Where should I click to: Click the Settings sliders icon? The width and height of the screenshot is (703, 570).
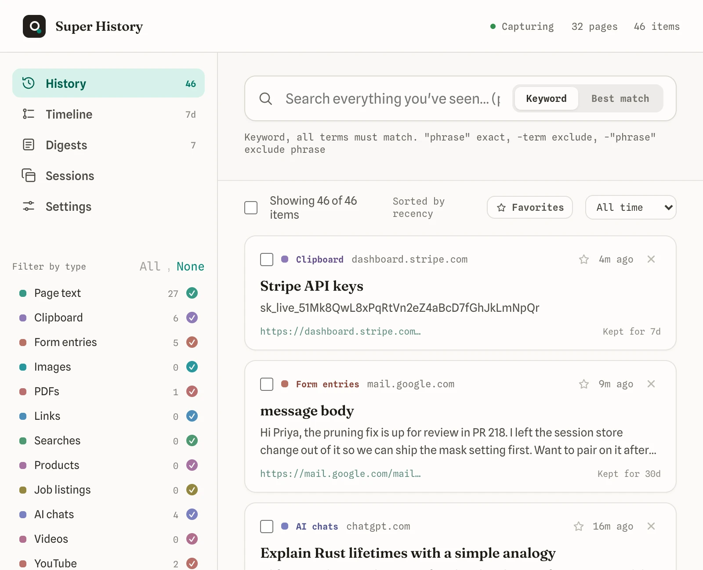tap(29, 206)
